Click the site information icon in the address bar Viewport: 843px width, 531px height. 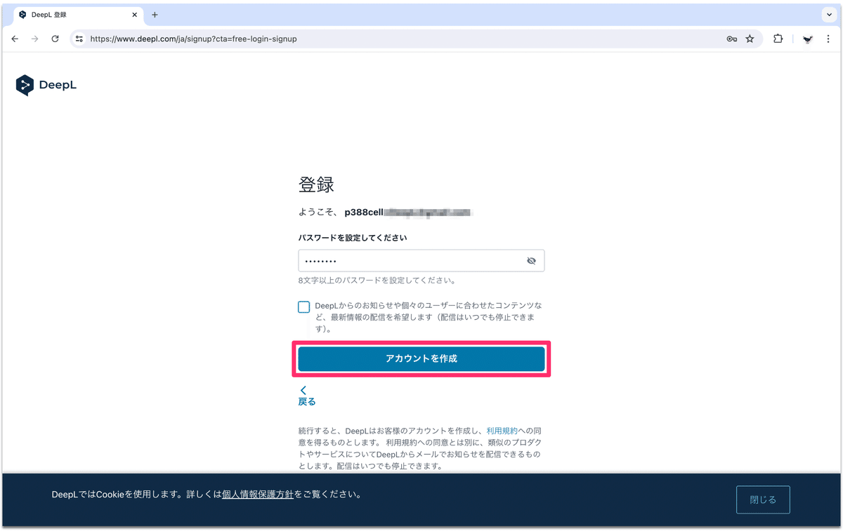coord(79,39)
